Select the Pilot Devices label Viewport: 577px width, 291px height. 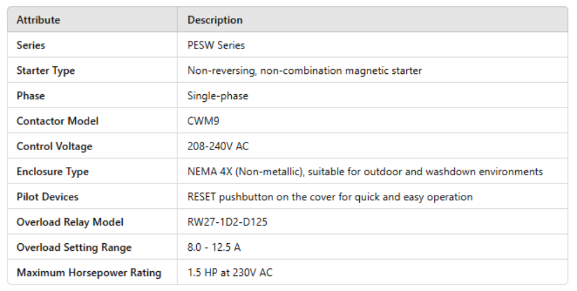click(x=48, y=197)
